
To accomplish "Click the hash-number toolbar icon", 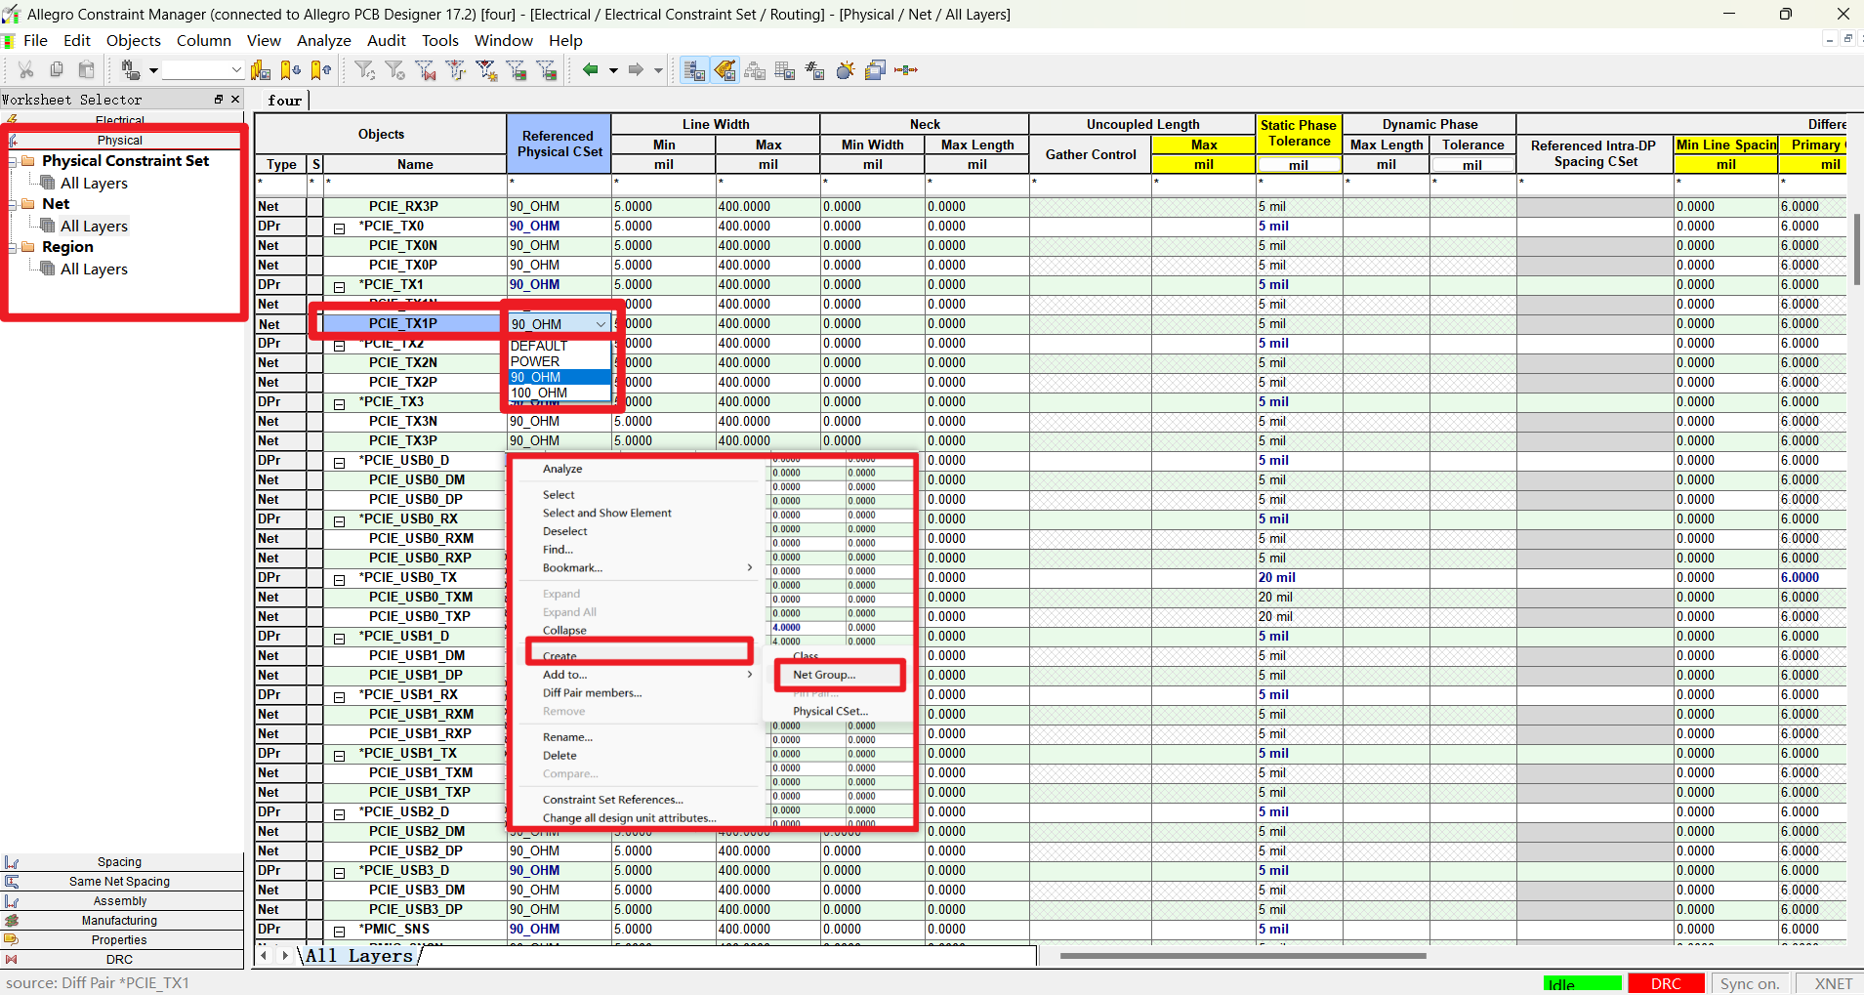I will (x=815, y=69).
